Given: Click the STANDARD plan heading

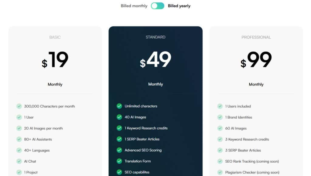Looking at the screenshot, I should click(x=155, y=37).
